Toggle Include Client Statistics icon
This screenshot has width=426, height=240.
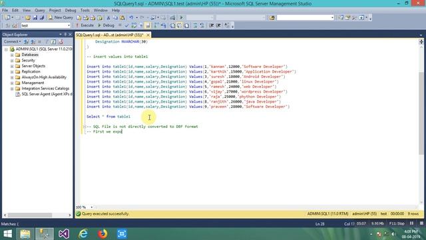click(164, 25)
